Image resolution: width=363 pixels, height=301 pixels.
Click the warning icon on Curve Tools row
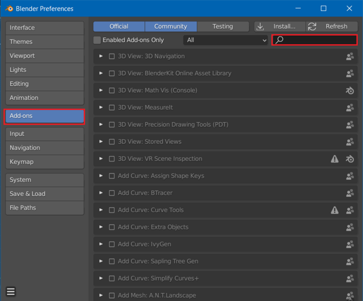pos(334,210)
